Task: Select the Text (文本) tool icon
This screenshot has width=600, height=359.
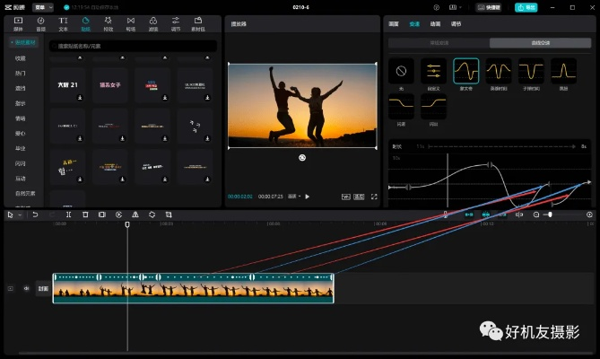Action: pos(63,22)
